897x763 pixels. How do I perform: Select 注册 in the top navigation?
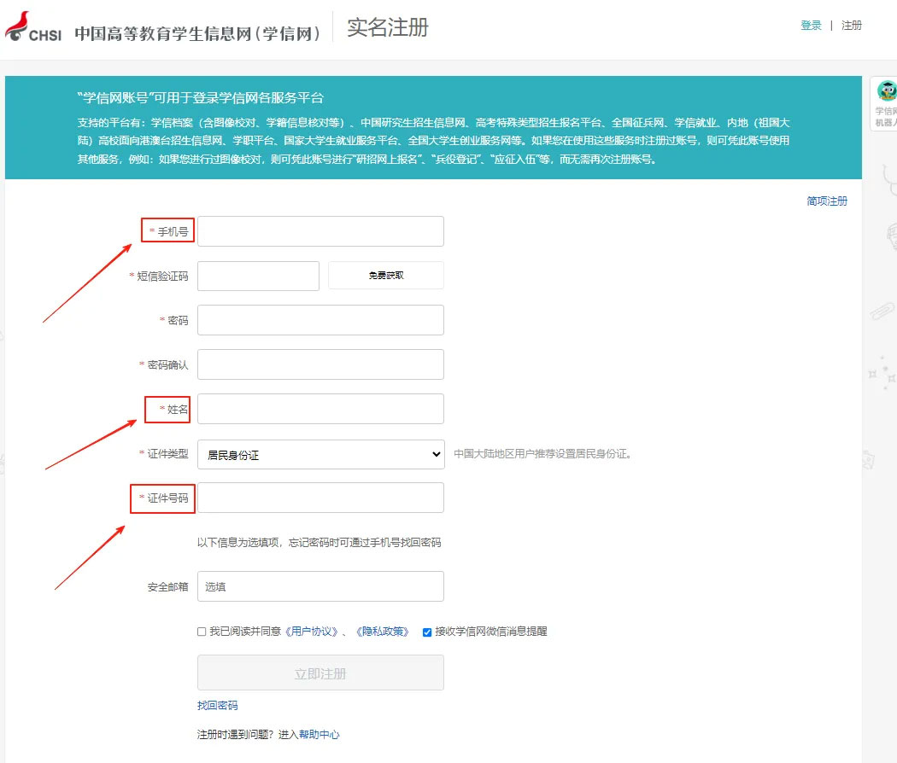(852, 26)
